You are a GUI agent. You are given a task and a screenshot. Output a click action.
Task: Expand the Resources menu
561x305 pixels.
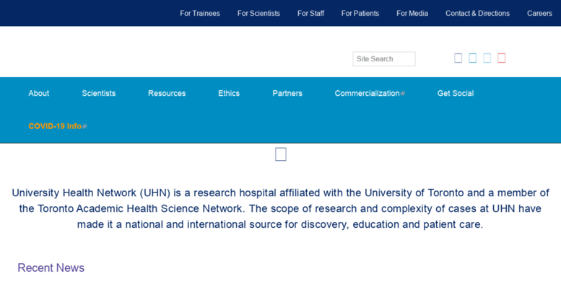[167, 93]
